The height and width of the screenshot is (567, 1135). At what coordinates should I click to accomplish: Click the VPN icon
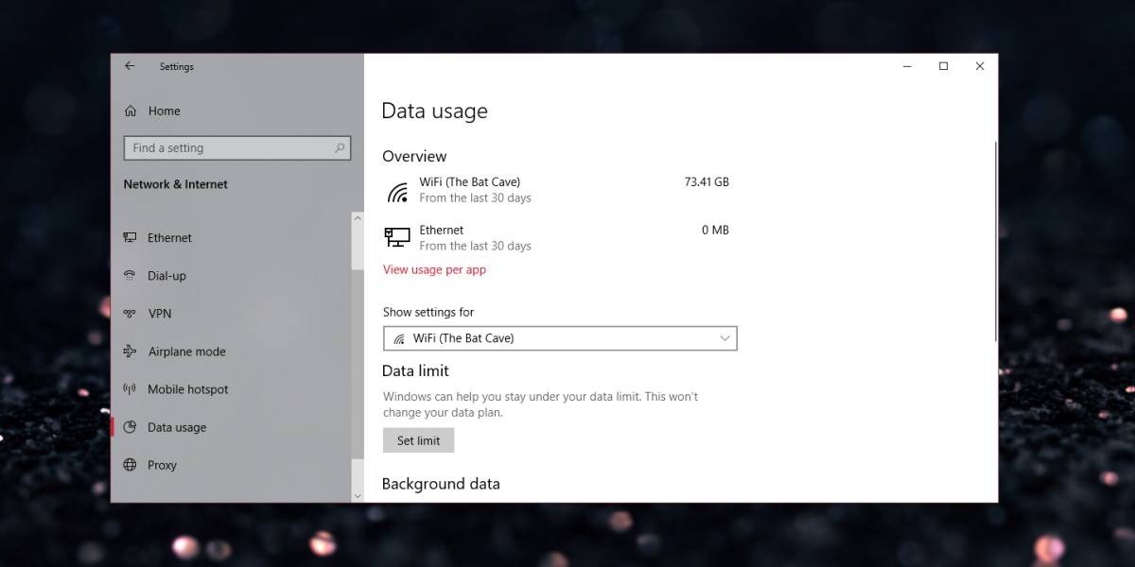click(x=130, y=314)
